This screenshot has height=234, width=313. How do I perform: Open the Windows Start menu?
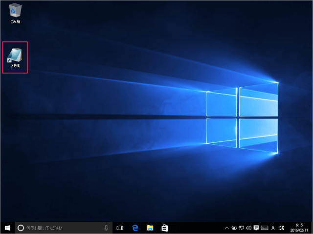point(7,228)
